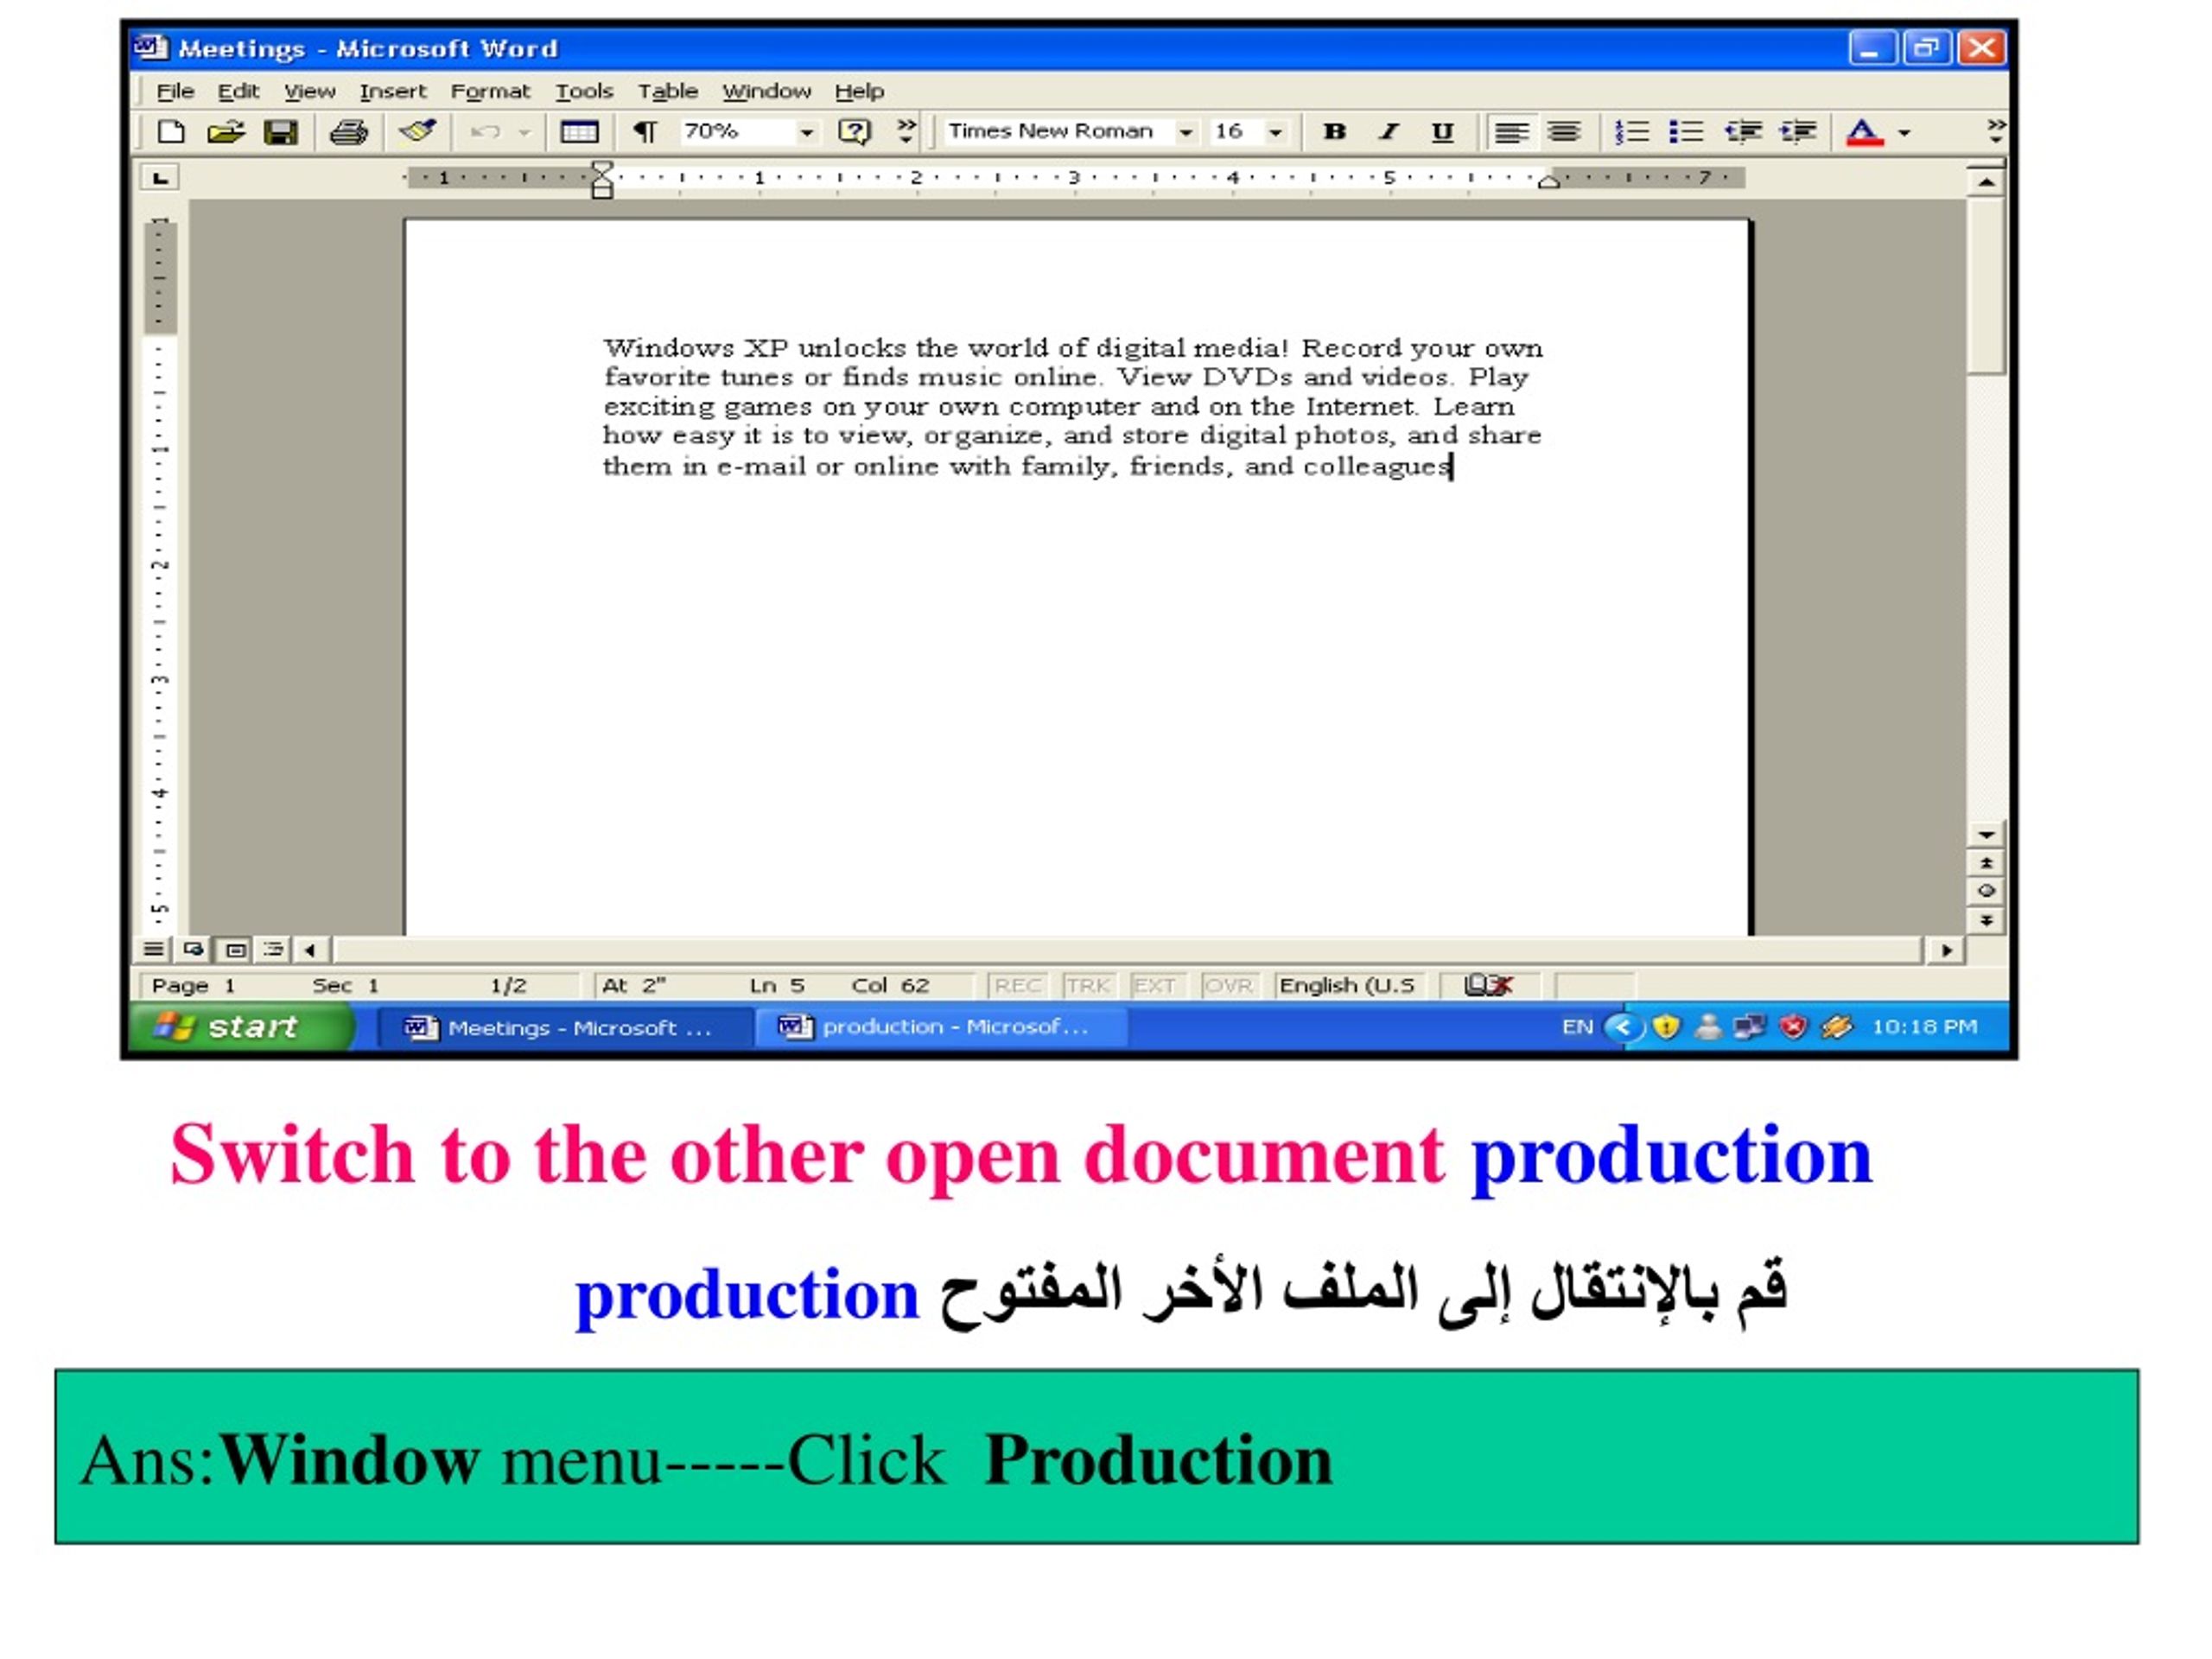Toggle OVR overtype mode in status bar
The width and height of the screenshot is (2212, 1659).
tap(1228, 986)
